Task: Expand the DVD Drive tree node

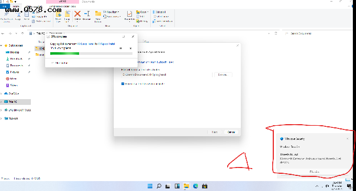Action: pos(2,110)
